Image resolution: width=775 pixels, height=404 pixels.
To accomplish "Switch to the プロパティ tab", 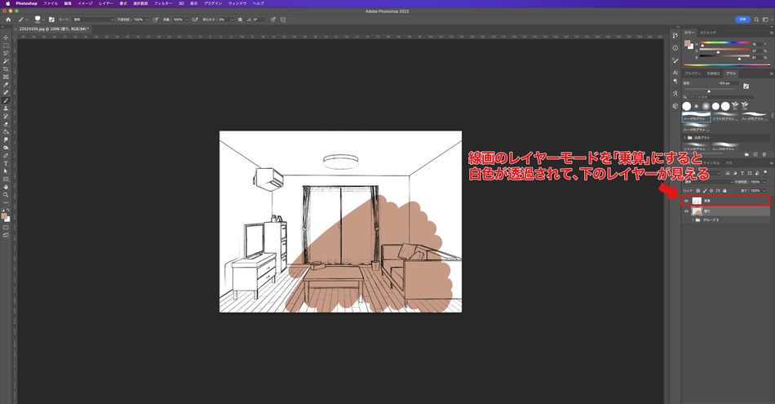I will click(x=693, y=73).
